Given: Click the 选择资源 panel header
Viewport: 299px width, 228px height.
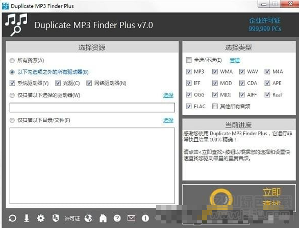Looking at the screenshot, I should [92, 47].
